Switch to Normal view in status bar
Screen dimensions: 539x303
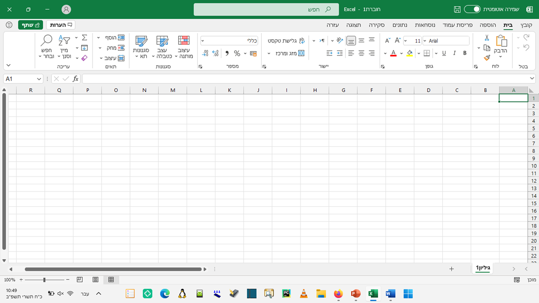click(x=111, y=280)
